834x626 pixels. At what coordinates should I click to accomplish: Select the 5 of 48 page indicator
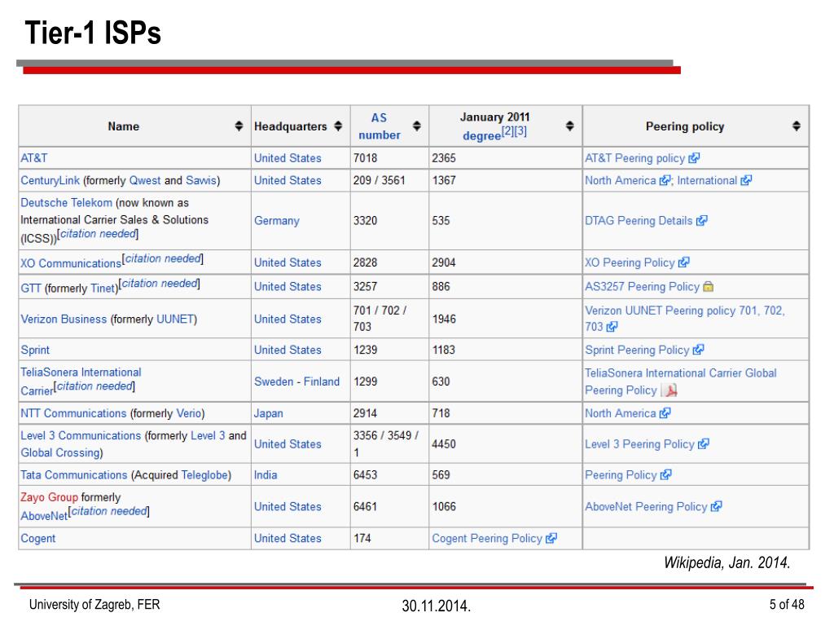pyautogui.click(x=787, y=604)
